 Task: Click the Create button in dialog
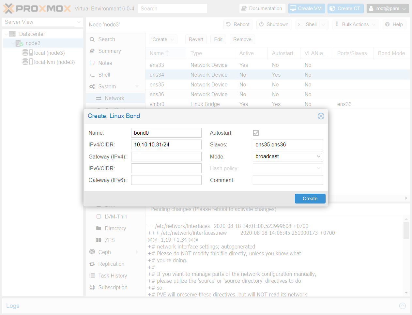pyautogui.click(x=310, y=199)
